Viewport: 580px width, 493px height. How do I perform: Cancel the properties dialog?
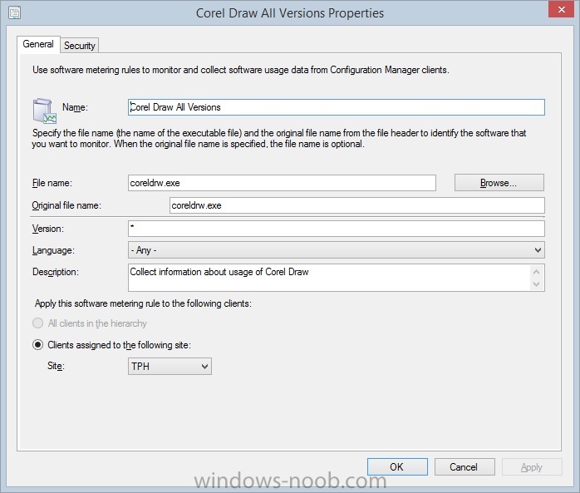click(x=464, y=467)
